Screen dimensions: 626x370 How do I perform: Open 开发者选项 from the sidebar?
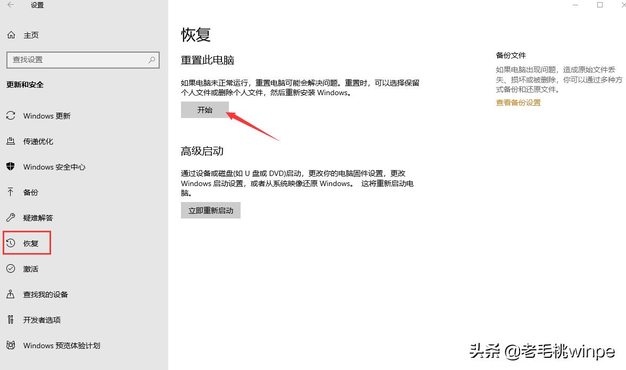click(42, 319)
